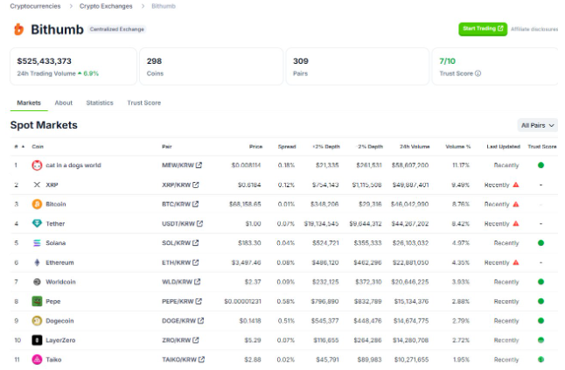The image size is (565, 370).
Task: Click the Solana coin icon
Action: (37, 243)
